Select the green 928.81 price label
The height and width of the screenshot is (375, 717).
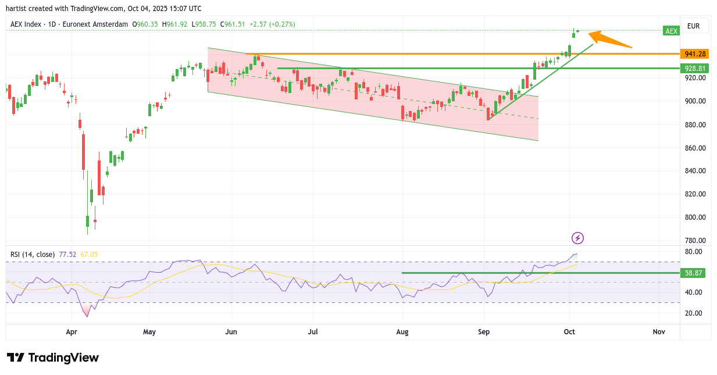coord(695,68)
